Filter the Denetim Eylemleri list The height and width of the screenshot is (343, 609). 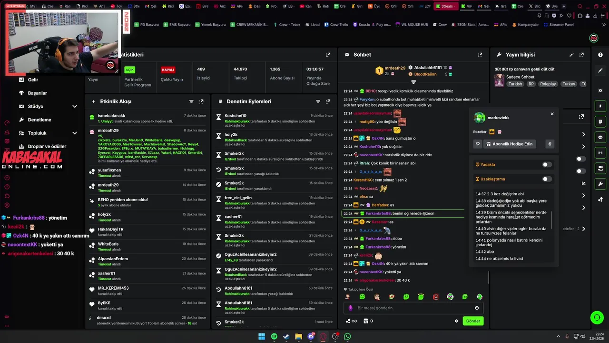pyautogui.click(x=318, y=101)
